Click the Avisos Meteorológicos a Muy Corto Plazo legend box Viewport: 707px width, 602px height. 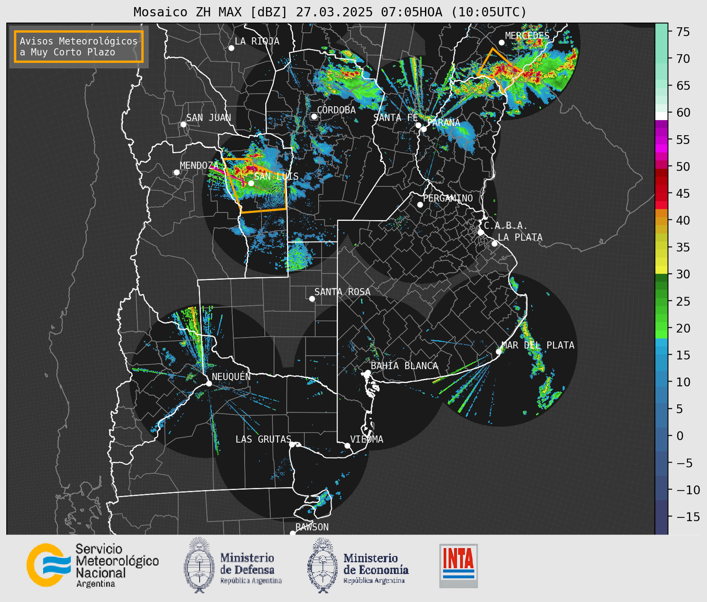(x=79, y=46)
